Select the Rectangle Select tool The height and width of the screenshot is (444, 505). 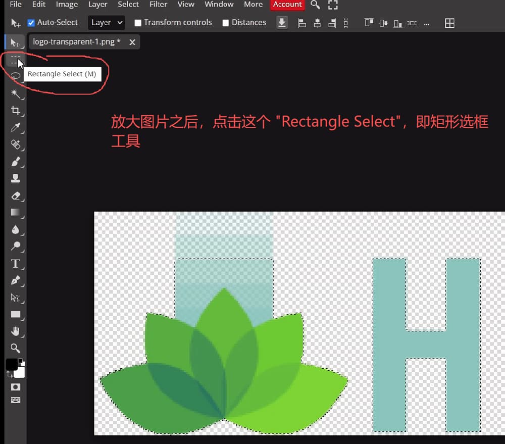coord(15,60)
